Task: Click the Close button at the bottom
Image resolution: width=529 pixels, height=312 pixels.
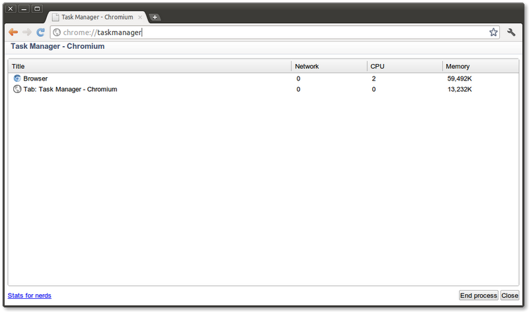Action: 509,296
